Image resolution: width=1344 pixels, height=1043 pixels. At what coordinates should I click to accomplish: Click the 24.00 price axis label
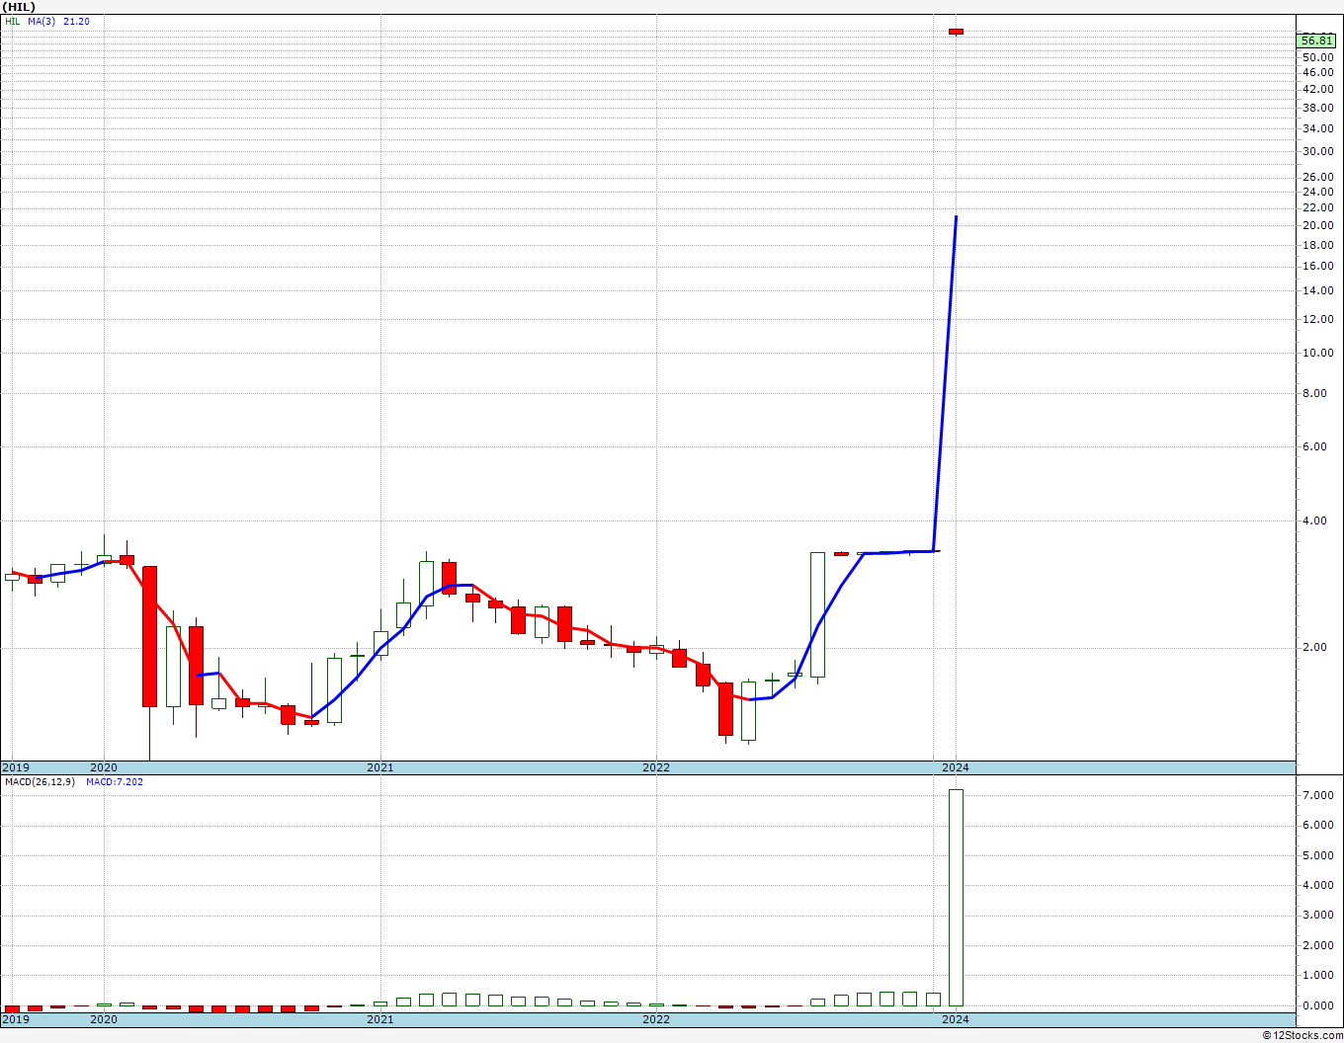pyautogui.click(x=1317, y=193)
